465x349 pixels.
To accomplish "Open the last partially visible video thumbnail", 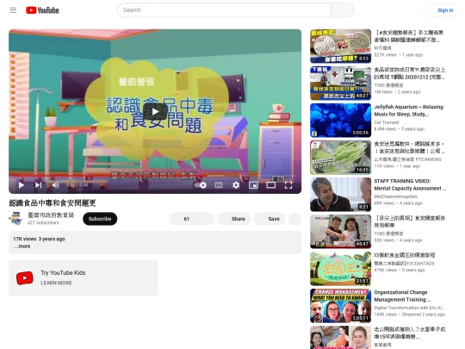I will (340, 338).
